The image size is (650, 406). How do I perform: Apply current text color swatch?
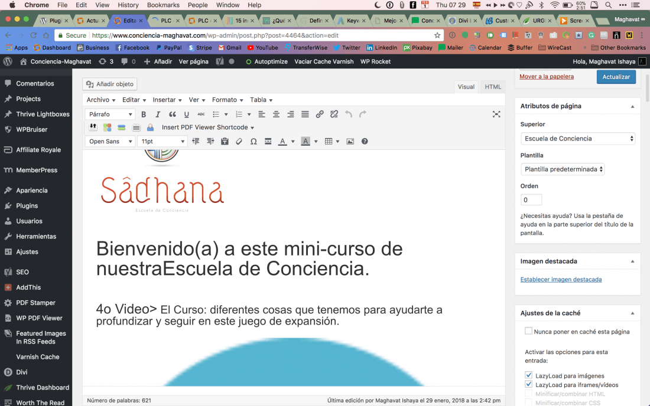pyautogui.click(x=282, y=142)
